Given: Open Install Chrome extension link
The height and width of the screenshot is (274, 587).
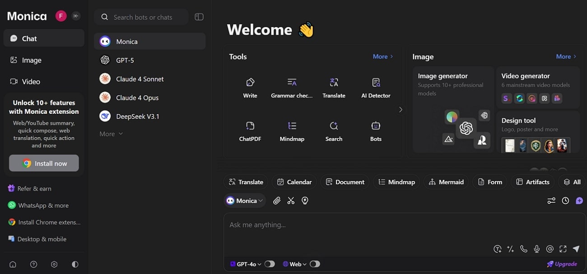Looking at the screenshot, I should [x=44, y=222].
